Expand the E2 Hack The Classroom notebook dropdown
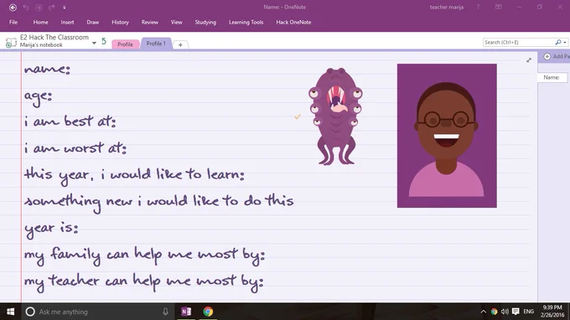The image size is (570, 320). (x=94, y=43)
